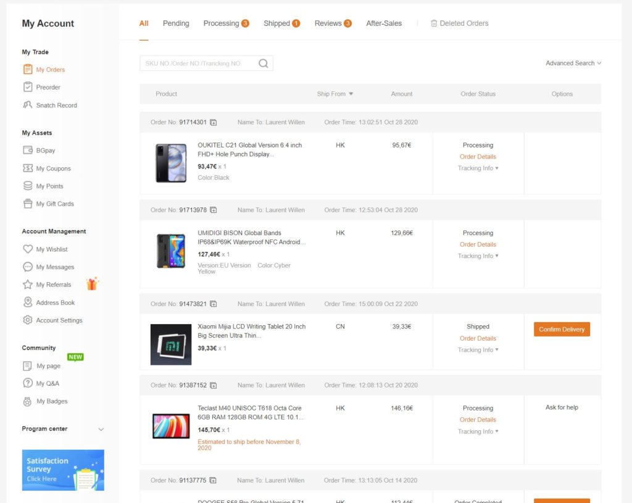Click the search magnifier icon
Screen dimensions: 632x503
tap(264, 64)
